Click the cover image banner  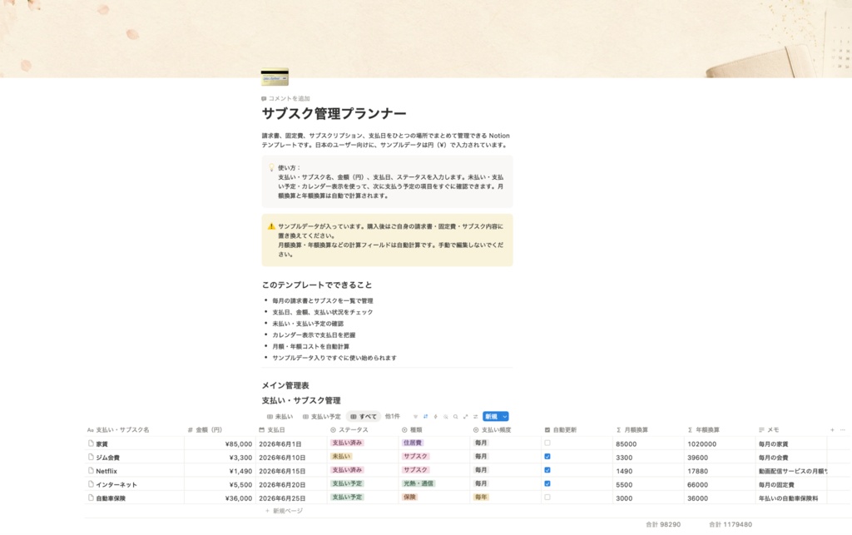[x=426, y=38]
